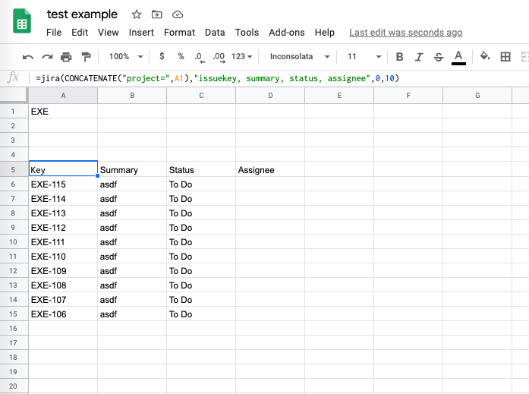The height and width of the screenshot is (394, 529).
Task: Open the Inconsolata font dropdown
Action: click(300, 56)
